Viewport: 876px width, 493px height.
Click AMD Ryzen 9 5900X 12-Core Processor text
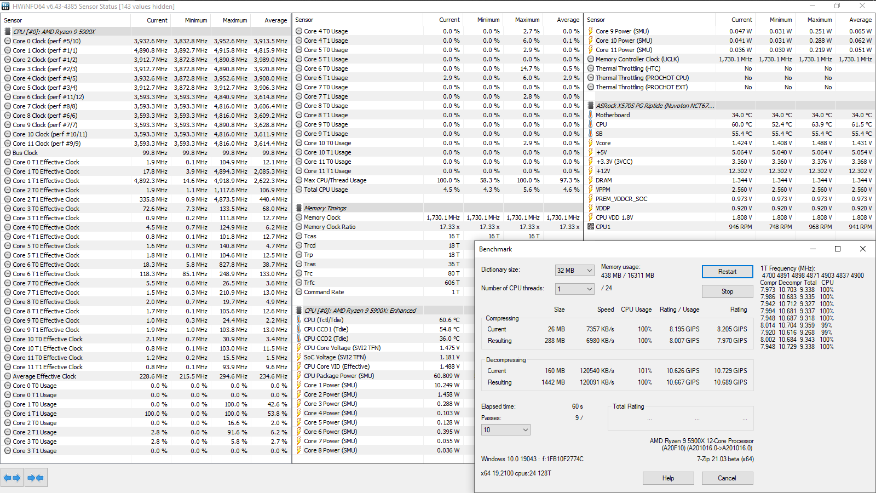pyautogui.click(x=701, y=441)
